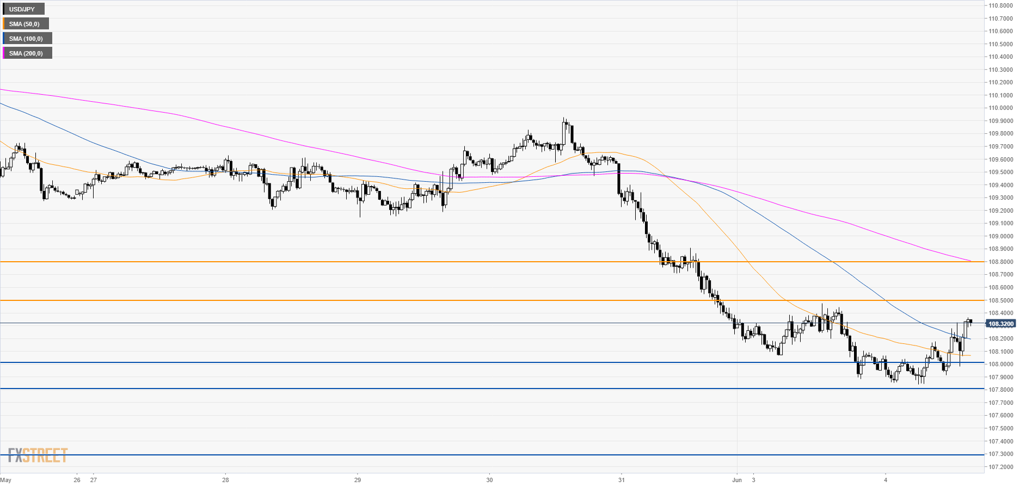Select the Jun label on date axis
Image resolution: width=1026 pixels, height=487 pixels.
coord(737,480)
